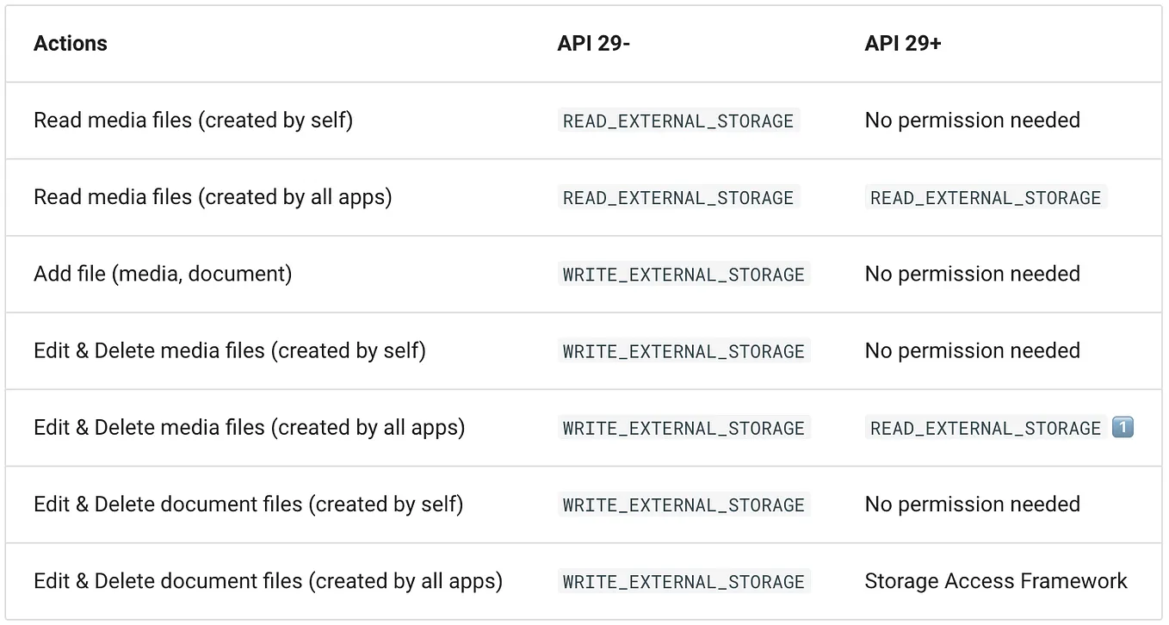Click 'Add file (media, document)' cell

[x=163, y=274]
